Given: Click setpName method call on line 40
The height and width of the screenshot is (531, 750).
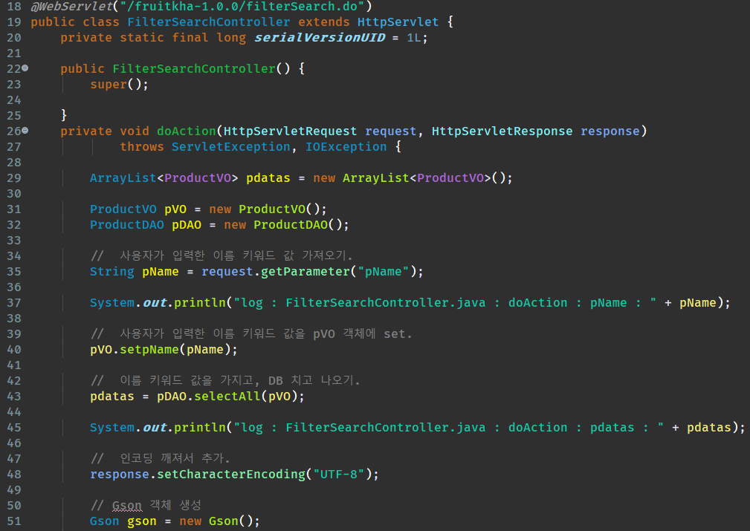Looking at the screenshot, I should [x=149, y=349].
